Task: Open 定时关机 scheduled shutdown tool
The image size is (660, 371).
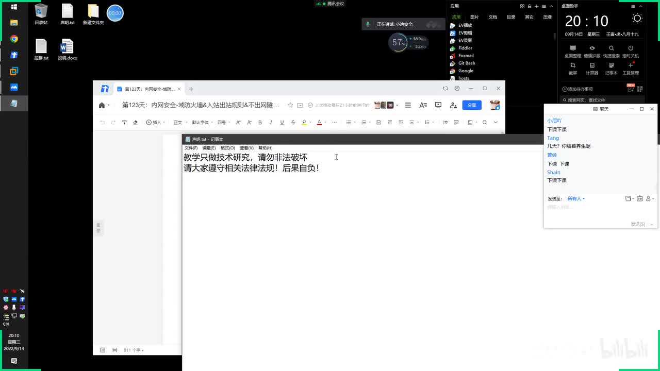Action: 631,52
